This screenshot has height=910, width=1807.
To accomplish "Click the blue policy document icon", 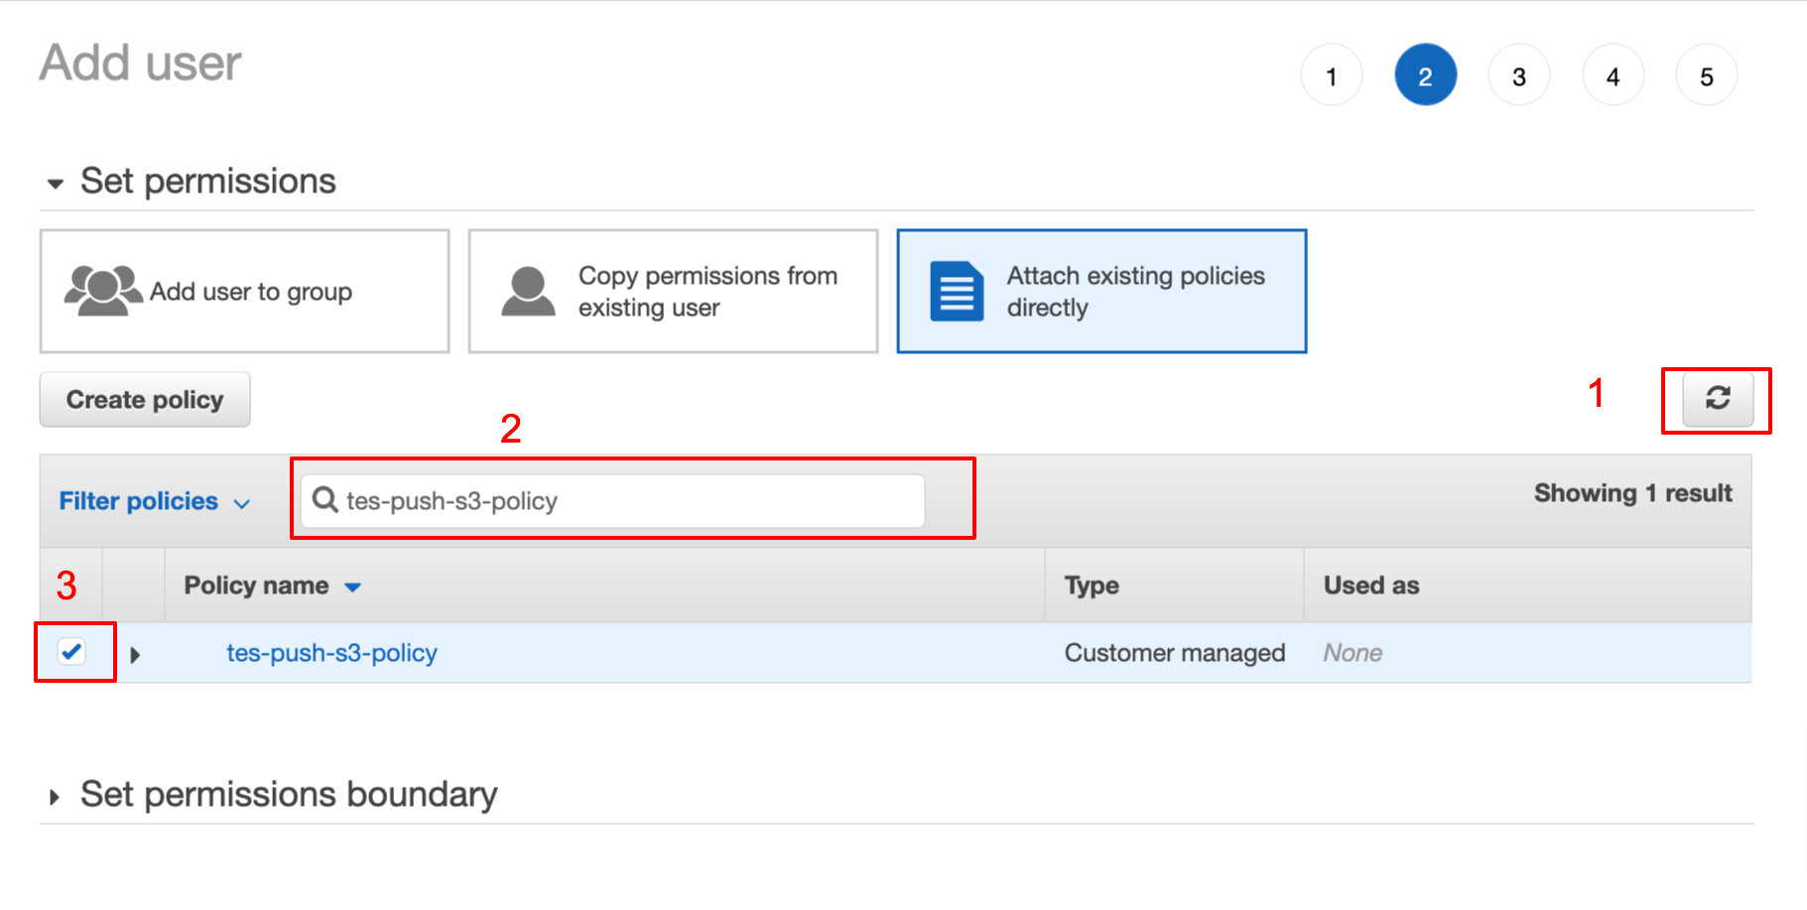I will [x=957, y=291].
